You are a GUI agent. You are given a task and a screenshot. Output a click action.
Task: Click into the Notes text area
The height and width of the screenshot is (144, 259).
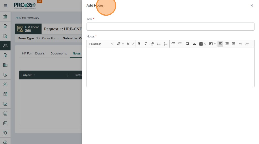[170, 67]
